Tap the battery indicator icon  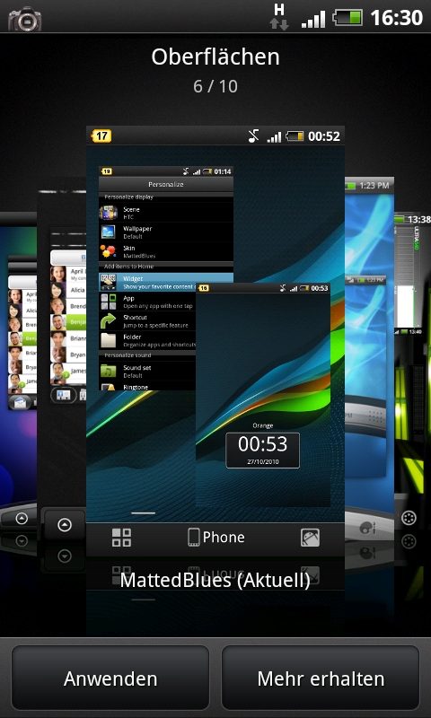347,18
